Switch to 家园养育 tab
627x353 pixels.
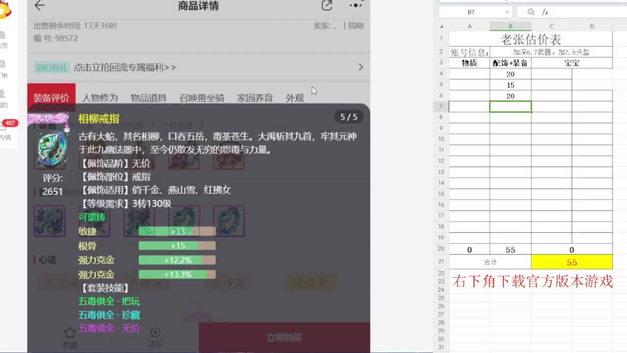[255, 98]
